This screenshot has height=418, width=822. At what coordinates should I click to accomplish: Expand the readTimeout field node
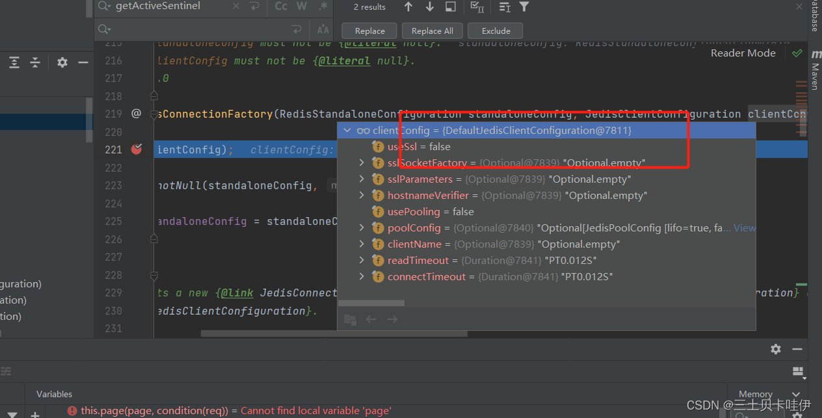pyautogui.click(x=362, y=261)
